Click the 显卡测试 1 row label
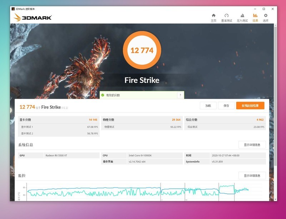This screenshot has width=286, height=219. (x=27, y=127)
